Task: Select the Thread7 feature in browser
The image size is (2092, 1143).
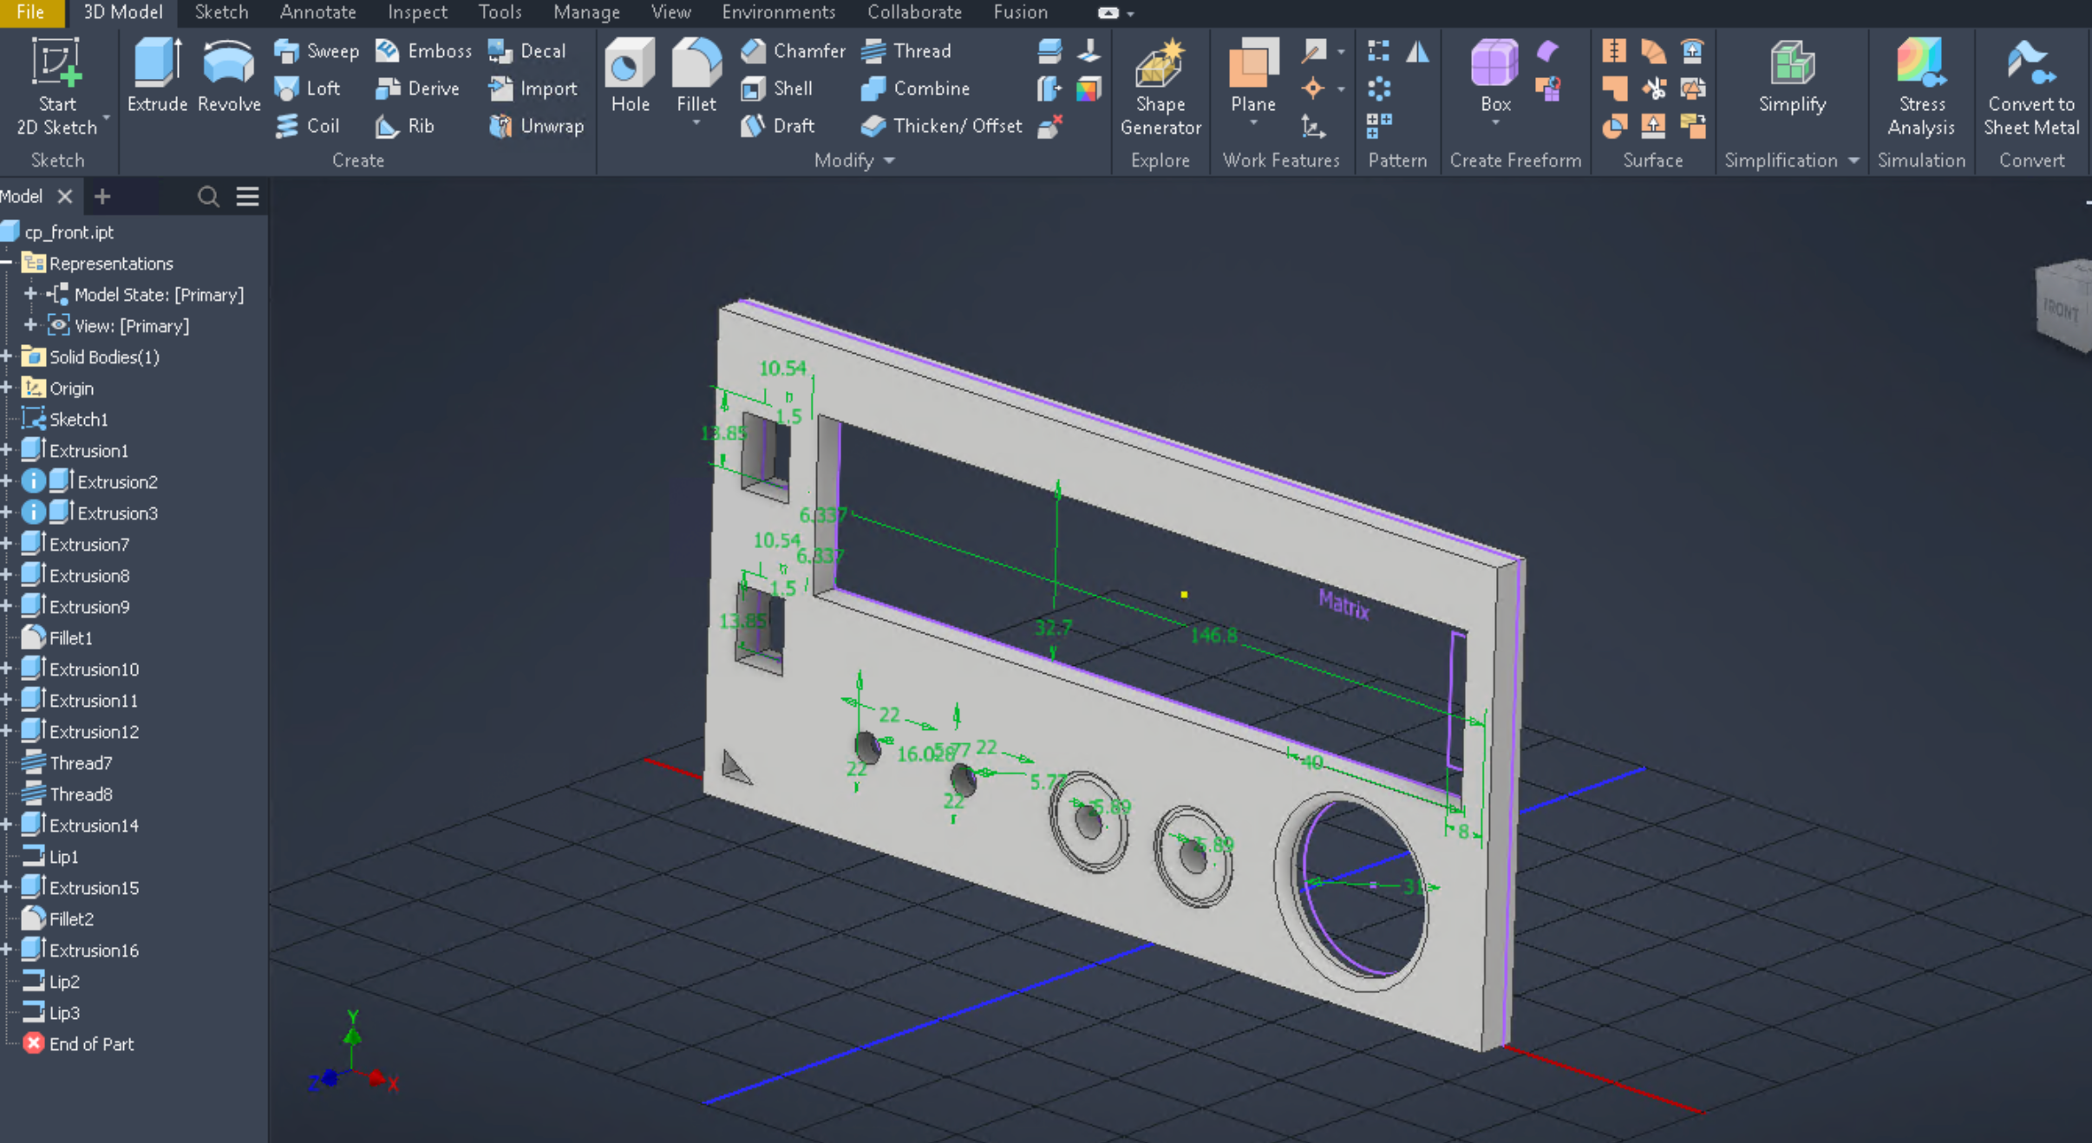Action: (x=80, y=763)
